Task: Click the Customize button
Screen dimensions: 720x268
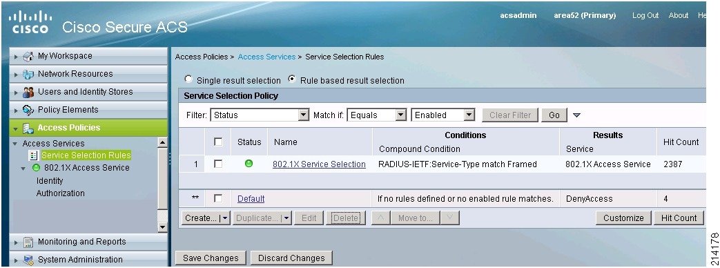Action: [x=623, y=218]
